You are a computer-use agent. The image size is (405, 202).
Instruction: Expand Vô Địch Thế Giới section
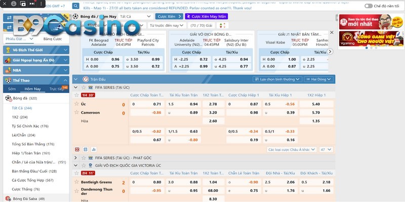(36, 50)
